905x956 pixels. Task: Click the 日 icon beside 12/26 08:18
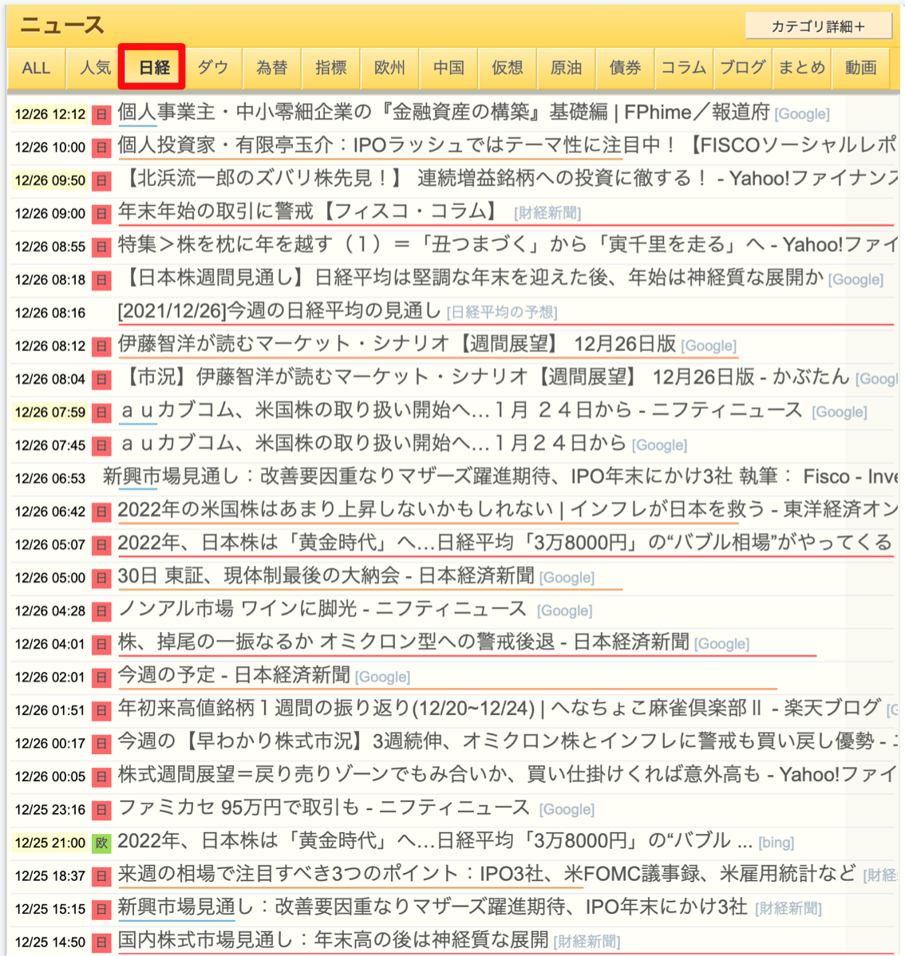click(x=101, y=280)
